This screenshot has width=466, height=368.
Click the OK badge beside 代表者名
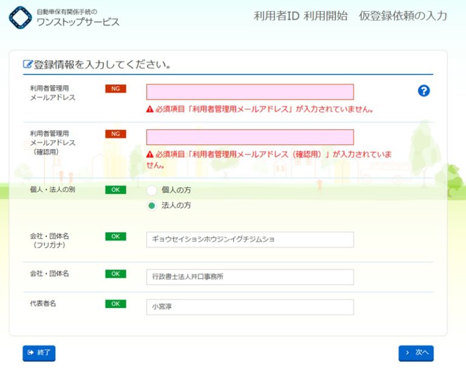click(116, 304)
